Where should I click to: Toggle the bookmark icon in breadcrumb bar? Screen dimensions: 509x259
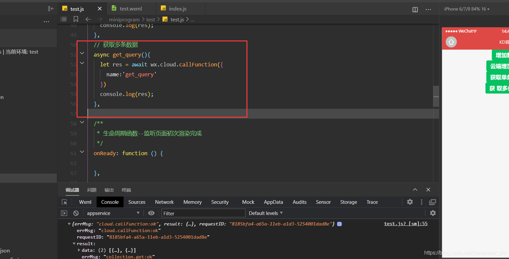[76, 19]
